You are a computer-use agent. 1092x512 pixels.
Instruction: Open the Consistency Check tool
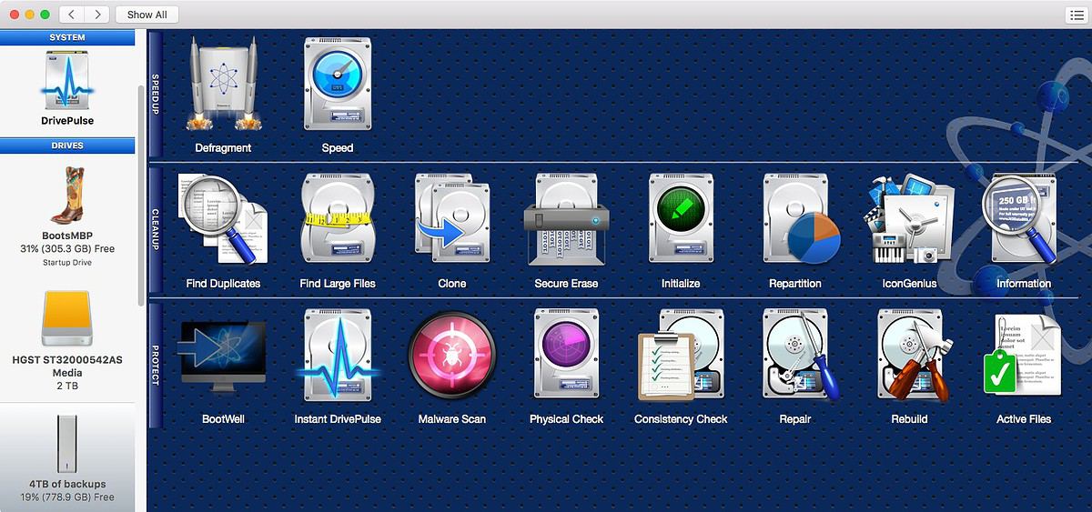pos(681,357)
